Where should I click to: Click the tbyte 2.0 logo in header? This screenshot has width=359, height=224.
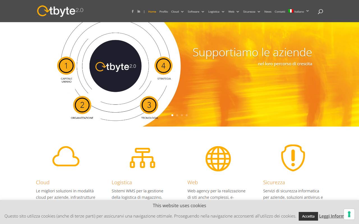coord(60,11)
